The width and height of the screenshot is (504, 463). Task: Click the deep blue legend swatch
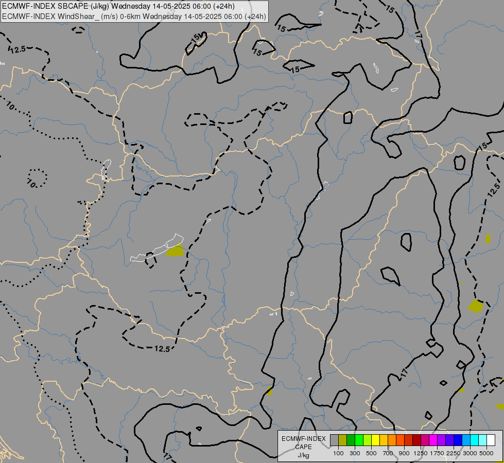tap(458, 440)
